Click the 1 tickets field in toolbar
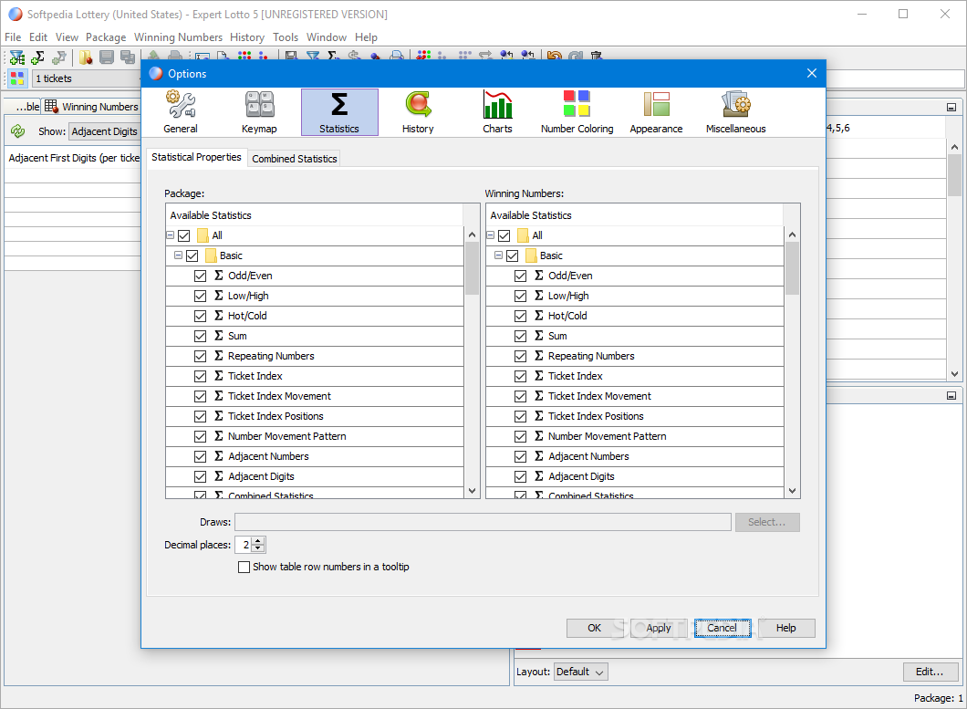This screenshot has width=967, height=709. [87, 78]
